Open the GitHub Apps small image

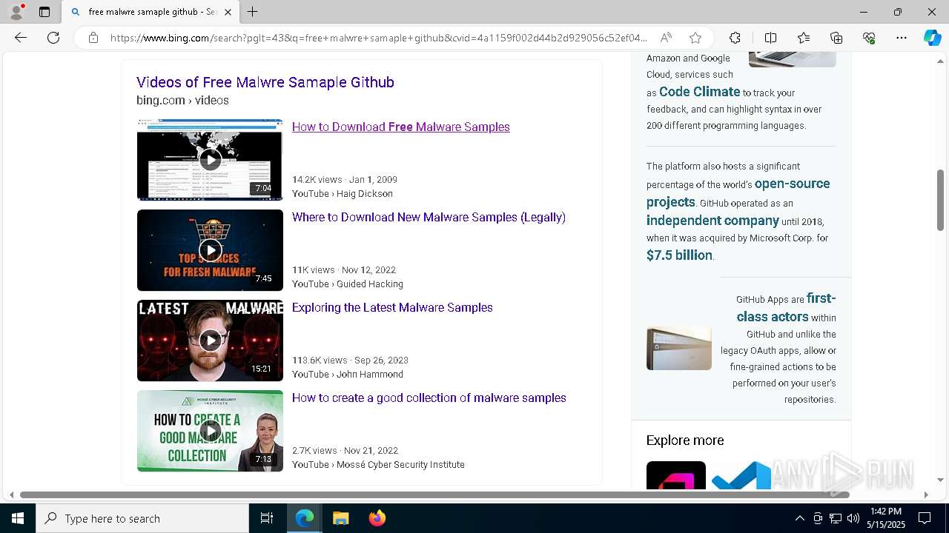click(678, 348)
